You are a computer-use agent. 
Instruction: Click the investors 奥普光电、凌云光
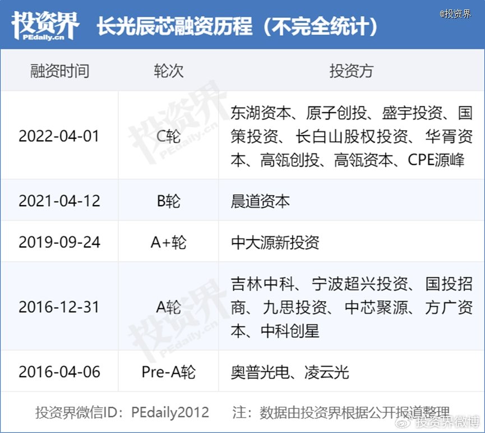click(x=290, y=372)
